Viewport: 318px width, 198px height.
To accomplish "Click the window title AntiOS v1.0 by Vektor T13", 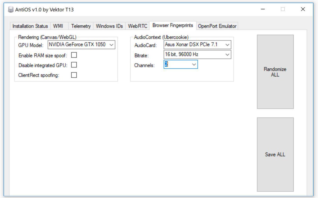I will [45, 10].
